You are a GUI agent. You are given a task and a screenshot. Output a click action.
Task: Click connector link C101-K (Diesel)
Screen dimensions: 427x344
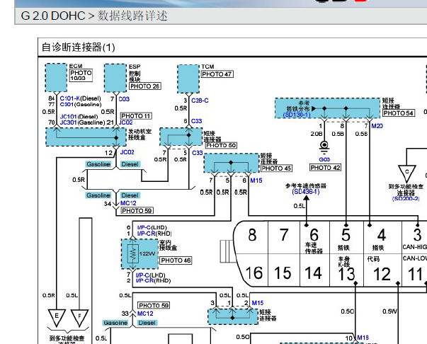[x=69, y=98]
